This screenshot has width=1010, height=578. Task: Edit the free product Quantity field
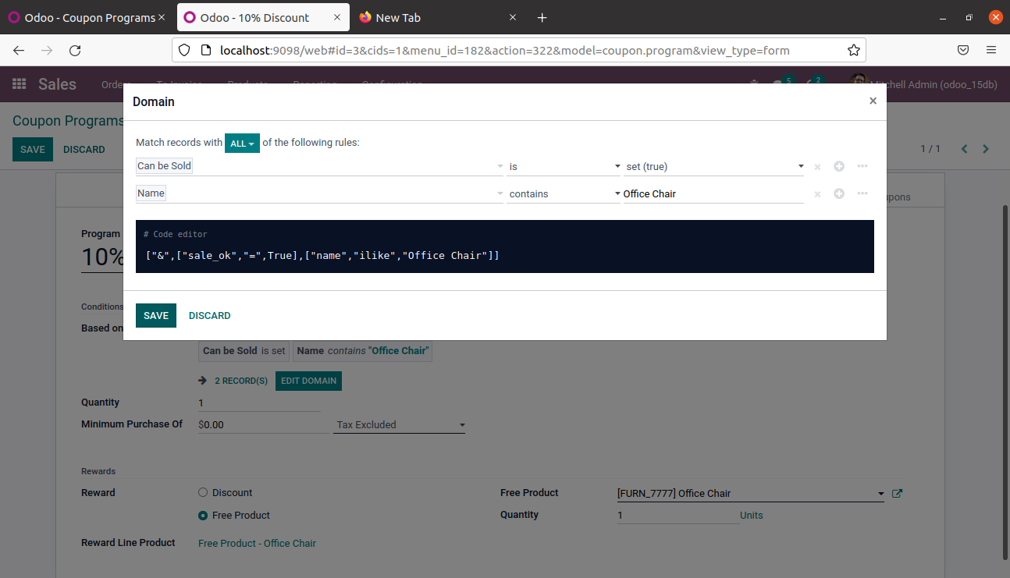click(x=677, y=515)
